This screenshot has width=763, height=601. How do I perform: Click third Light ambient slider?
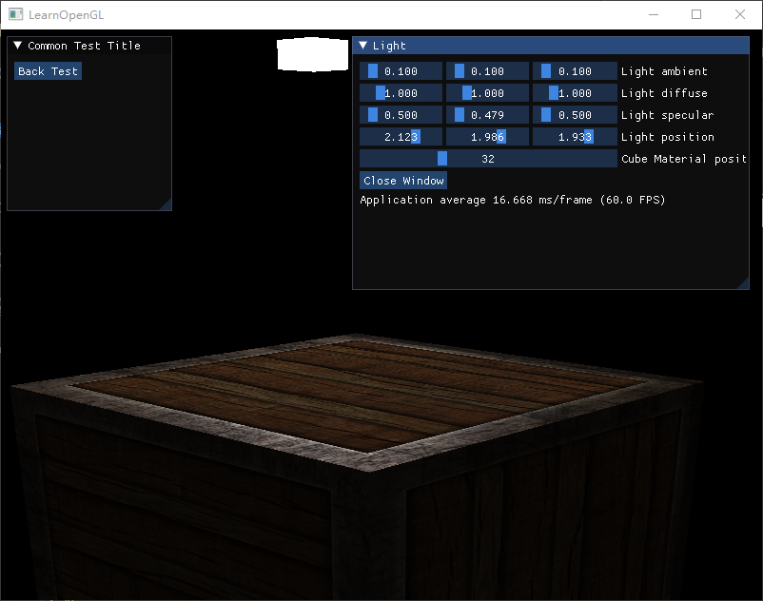(x=574, y=71)
